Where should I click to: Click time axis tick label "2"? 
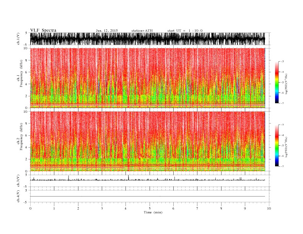coord(78,208)
